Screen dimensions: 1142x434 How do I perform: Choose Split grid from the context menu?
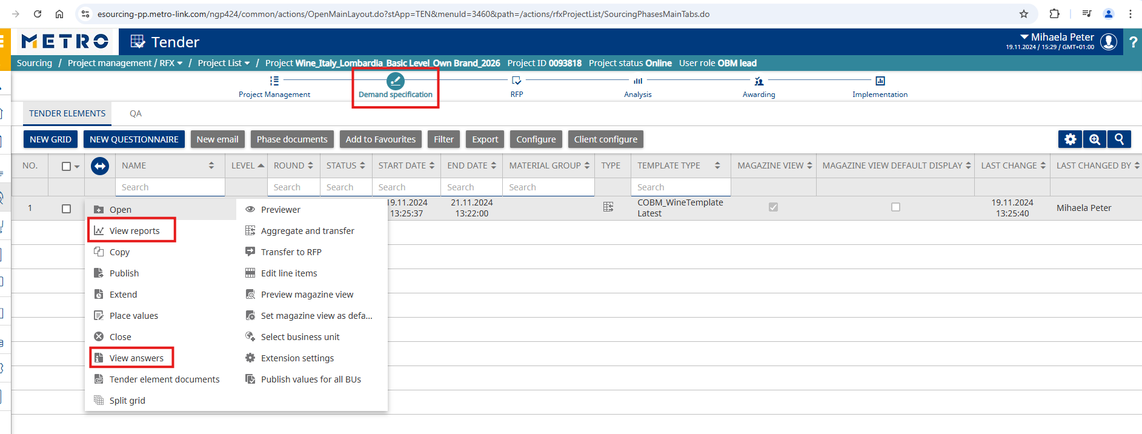(127, 401)
